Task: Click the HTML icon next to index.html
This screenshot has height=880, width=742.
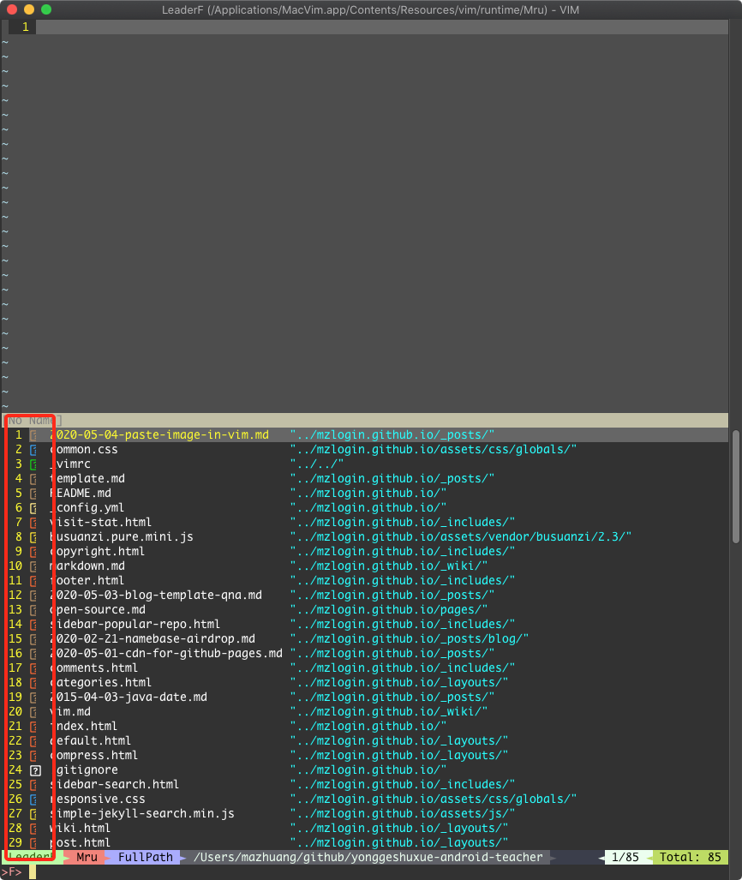Action: pyautogui.click(x=34, y=726)
